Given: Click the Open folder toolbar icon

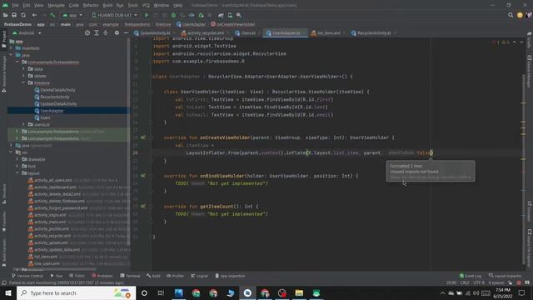Looking at the screenshot, I should tap(5, 15).
